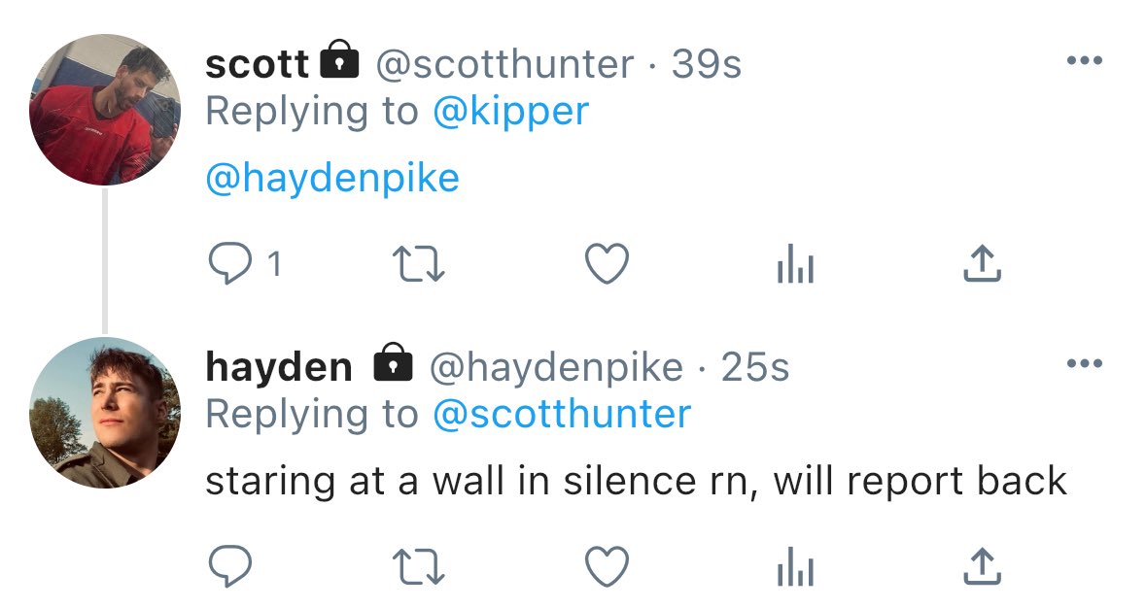The height and width of the screenshot is (608, 1146).
Task: View analytics for hayden's tweet
Action: (x=795, y=567)
